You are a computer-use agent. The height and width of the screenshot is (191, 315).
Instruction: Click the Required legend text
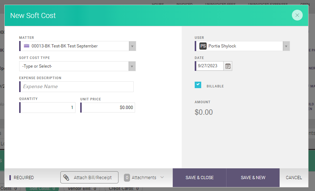(24, 178)
